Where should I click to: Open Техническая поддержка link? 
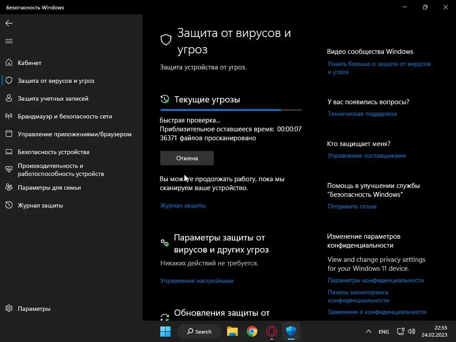pos(362,114)
